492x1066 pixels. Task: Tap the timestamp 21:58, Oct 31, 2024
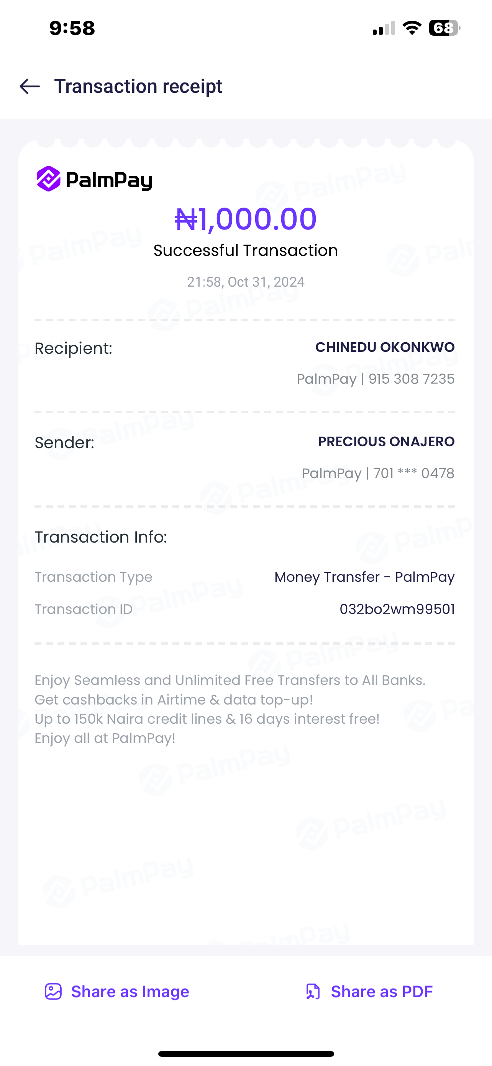(246, 282)
